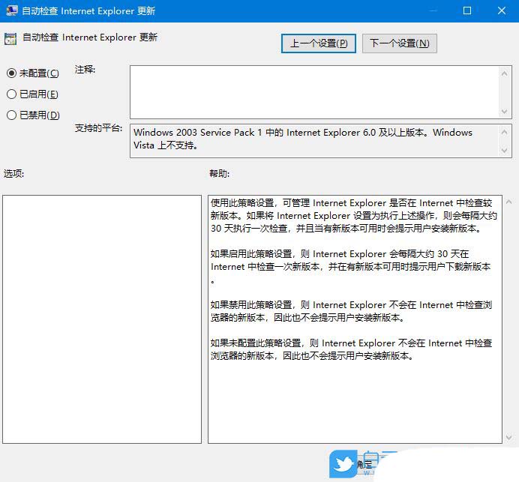The width and height of the screenshot is (519, 482).
Task: Go to 下一个设置(N) next setting
Action: point(400,43)
